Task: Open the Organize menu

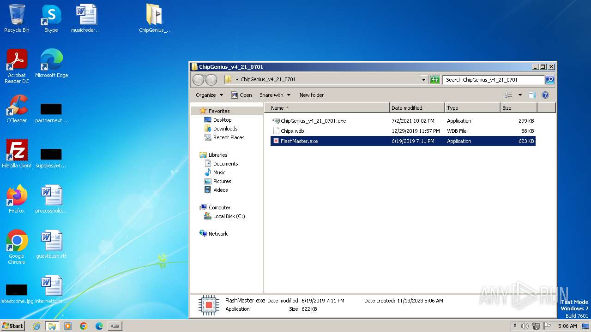Action: pos(209,95)
